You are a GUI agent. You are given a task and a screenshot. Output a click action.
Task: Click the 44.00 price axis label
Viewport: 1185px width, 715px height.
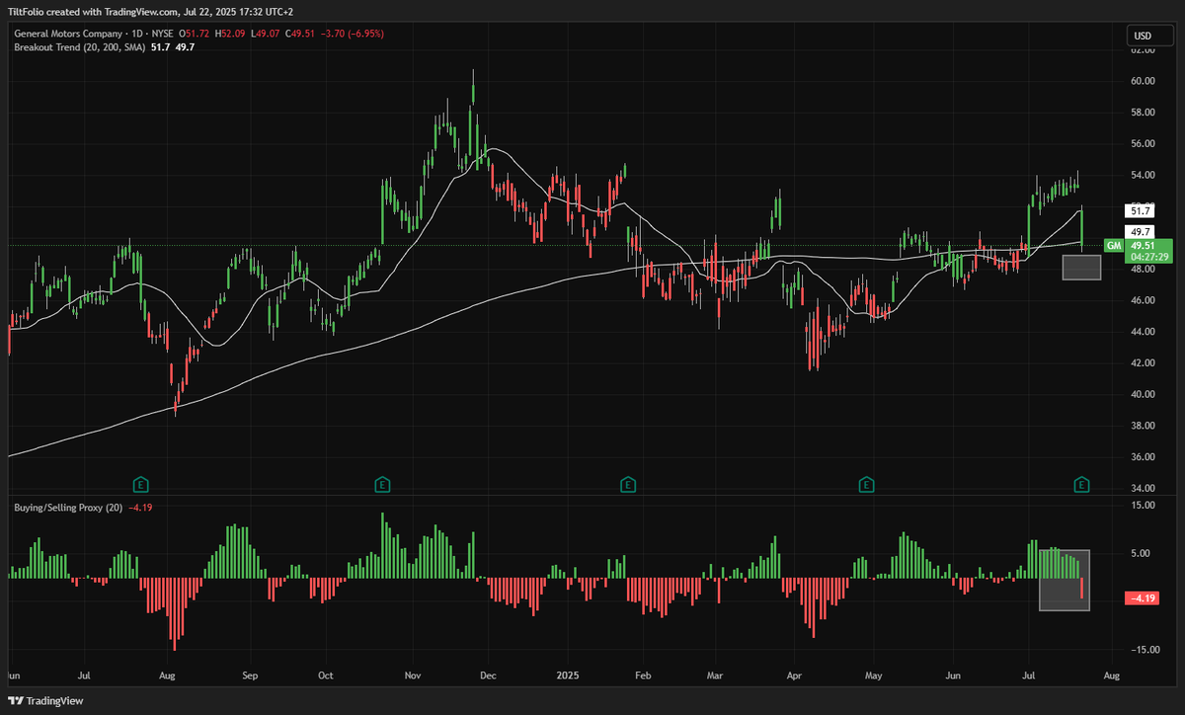1143,332
